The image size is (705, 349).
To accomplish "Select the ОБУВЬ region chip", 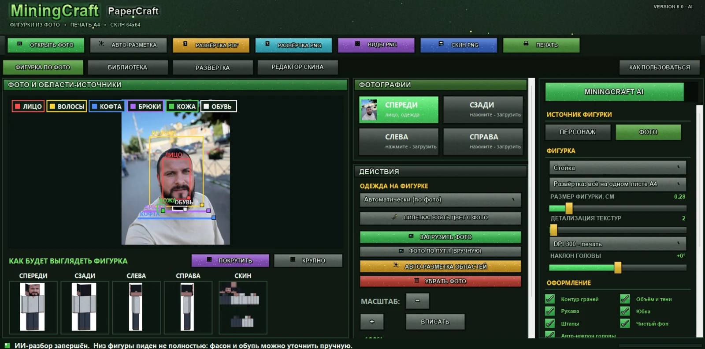I will (219, 106).
